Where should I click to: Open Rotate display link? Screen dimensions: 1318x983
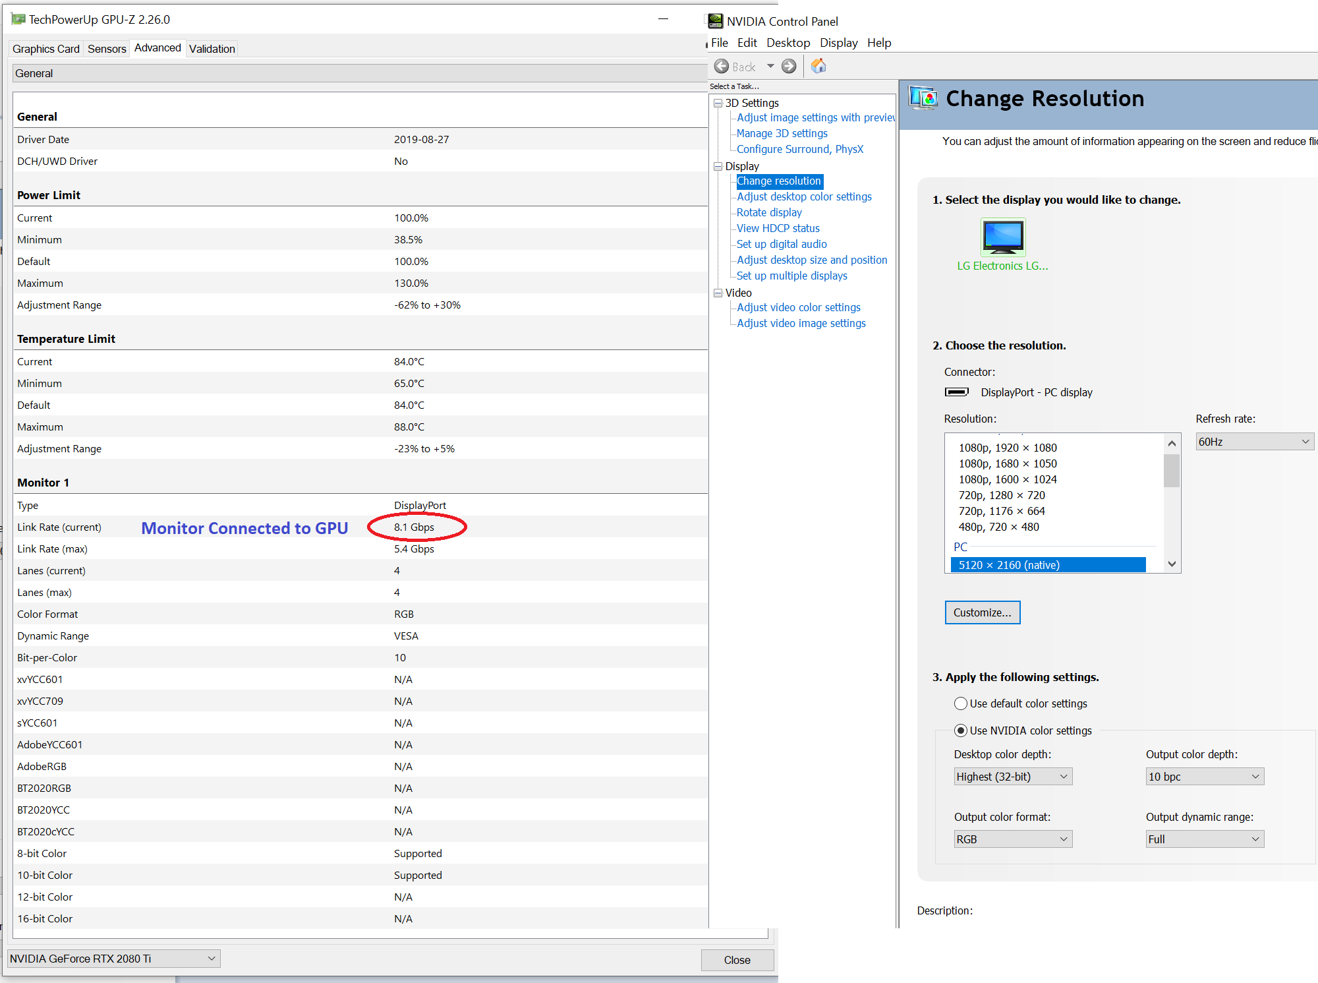[x=769, y=212]
